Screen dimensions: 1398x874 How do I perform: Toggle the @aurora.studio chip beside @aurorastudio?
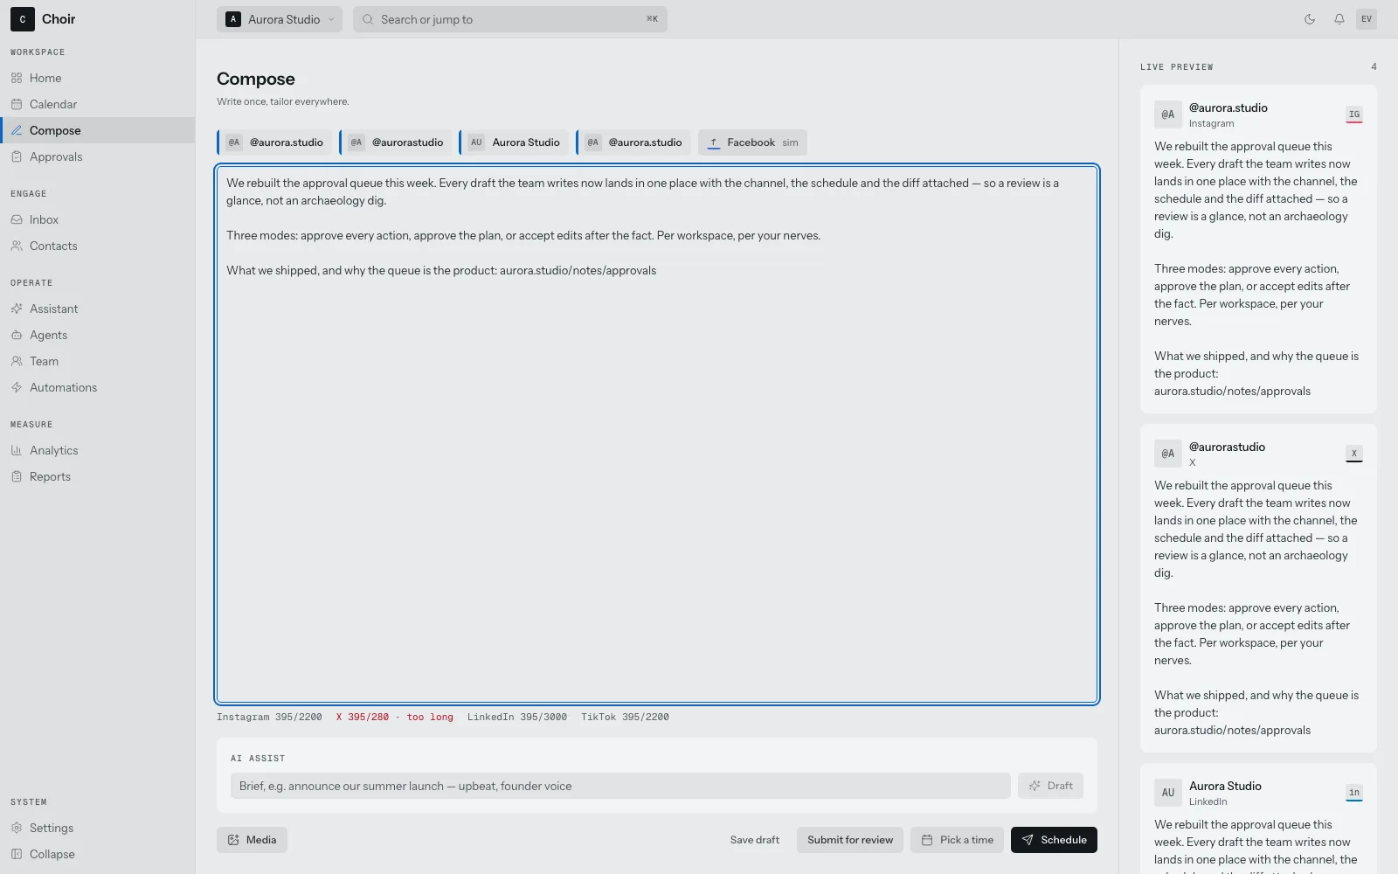275,142
